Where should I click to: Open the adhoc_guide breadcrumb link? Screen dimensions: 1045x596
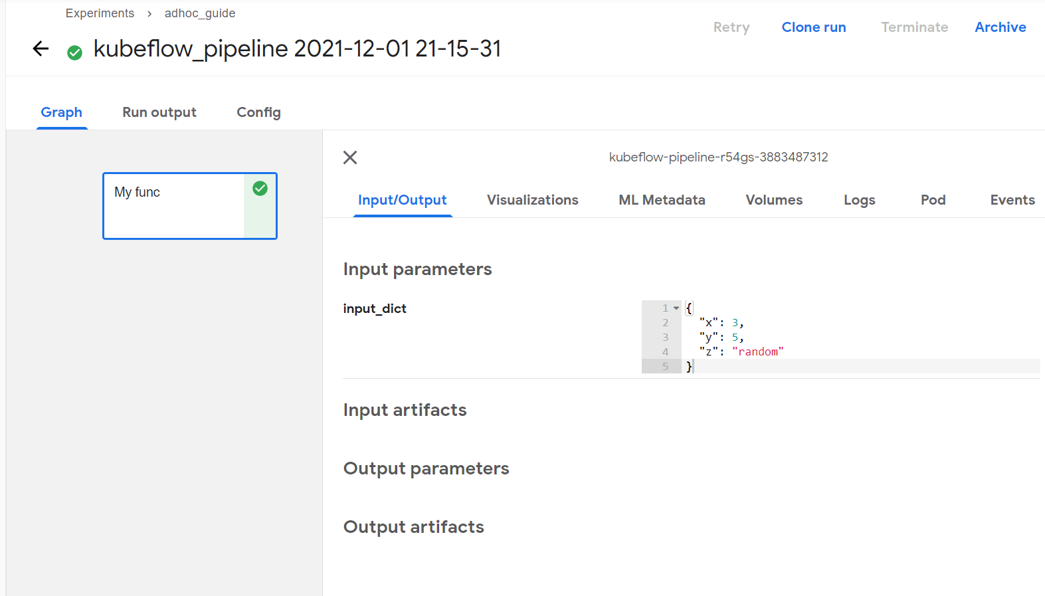pyautogui.click(x=200, y=13)
